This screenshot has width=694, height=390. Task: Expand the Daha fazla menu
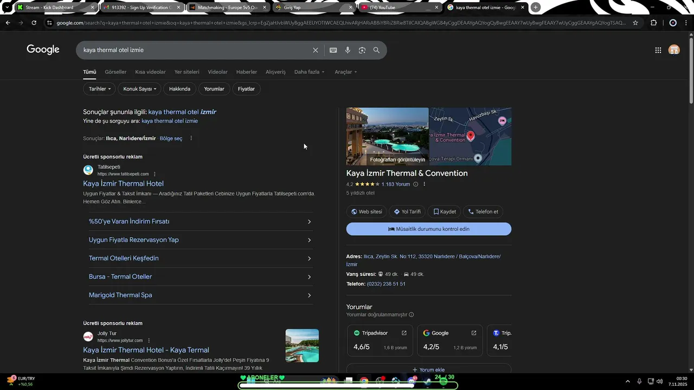310,72
